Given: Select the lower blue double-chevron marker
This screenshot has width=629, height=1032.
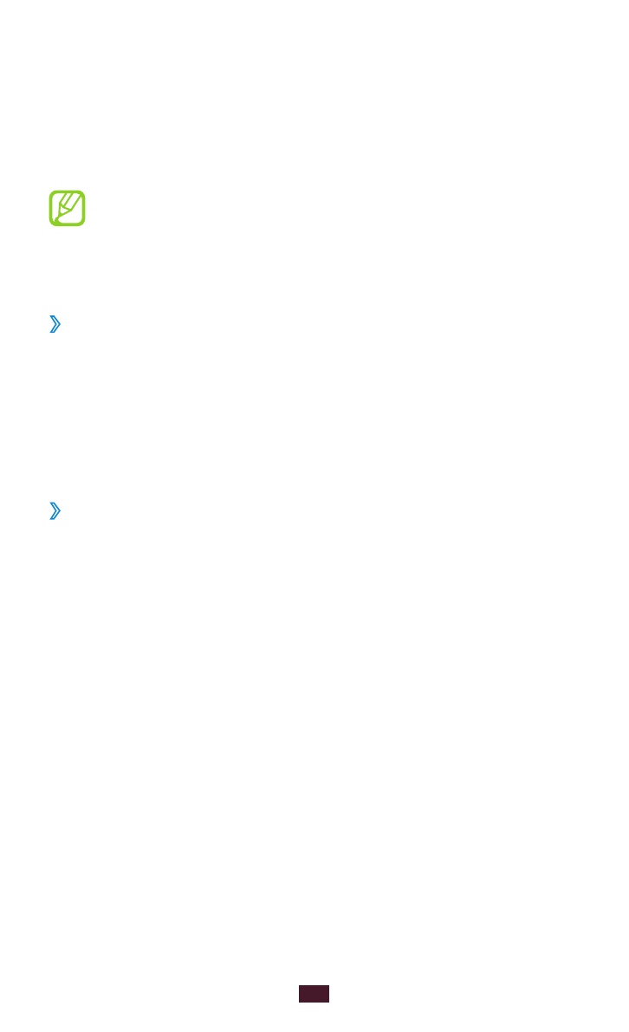Looking at the screenshot, I should [55, 510].
